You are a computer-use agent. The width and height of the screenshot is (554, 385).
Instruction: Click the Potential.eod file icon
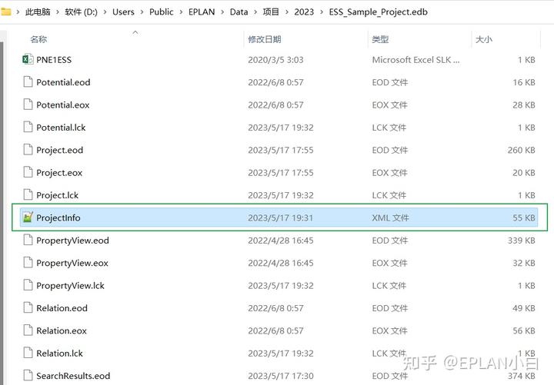[28, 82]
